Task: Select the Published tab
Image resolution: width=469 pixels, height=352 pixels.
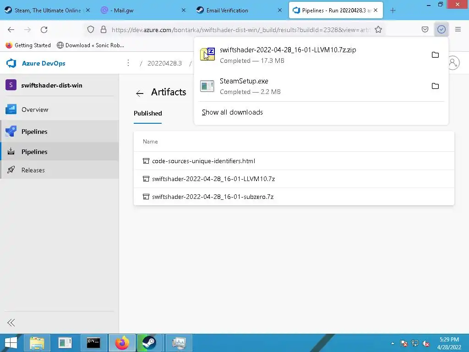Action: [148, 114]
